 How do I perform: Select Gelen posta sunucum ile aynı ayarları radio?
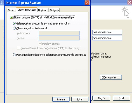point(14,23)
